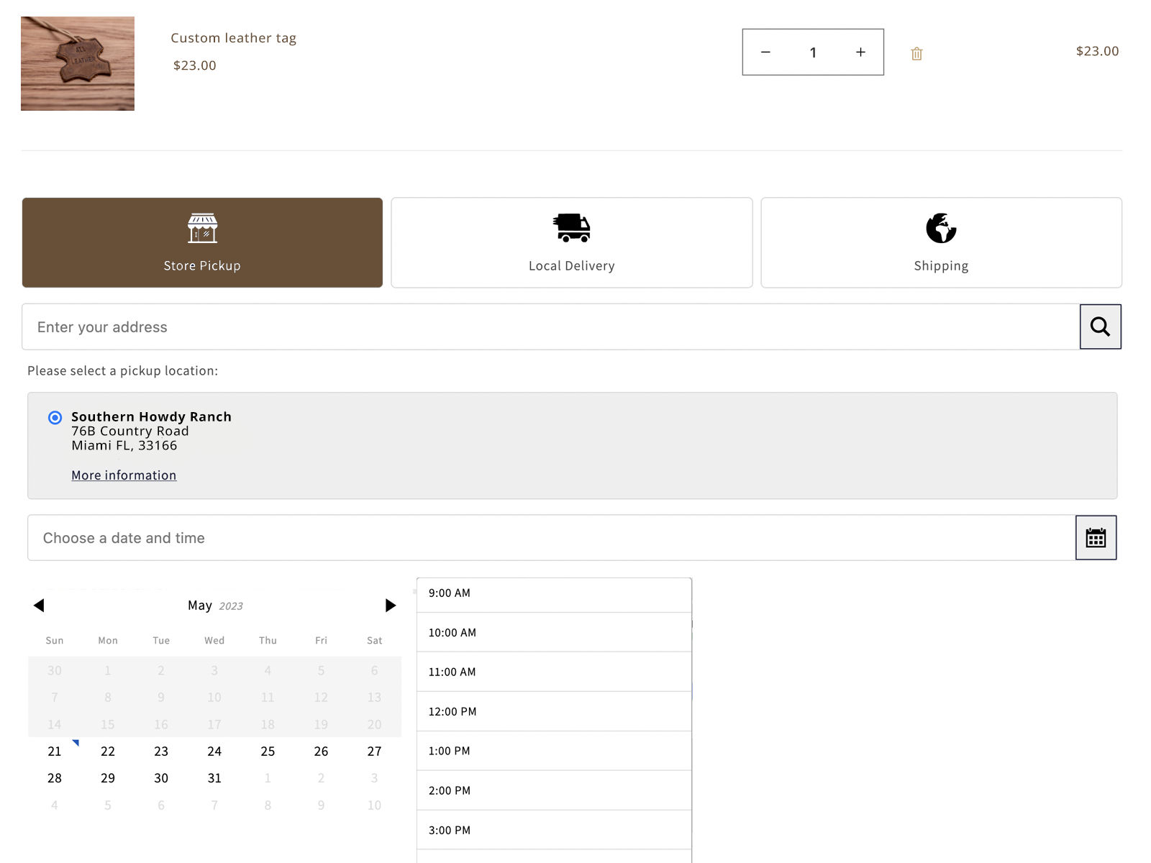This screenshot has height=863, width=1151.
Task: Pick the 12:00 PM time slot
Action: [x=554, y=712]
